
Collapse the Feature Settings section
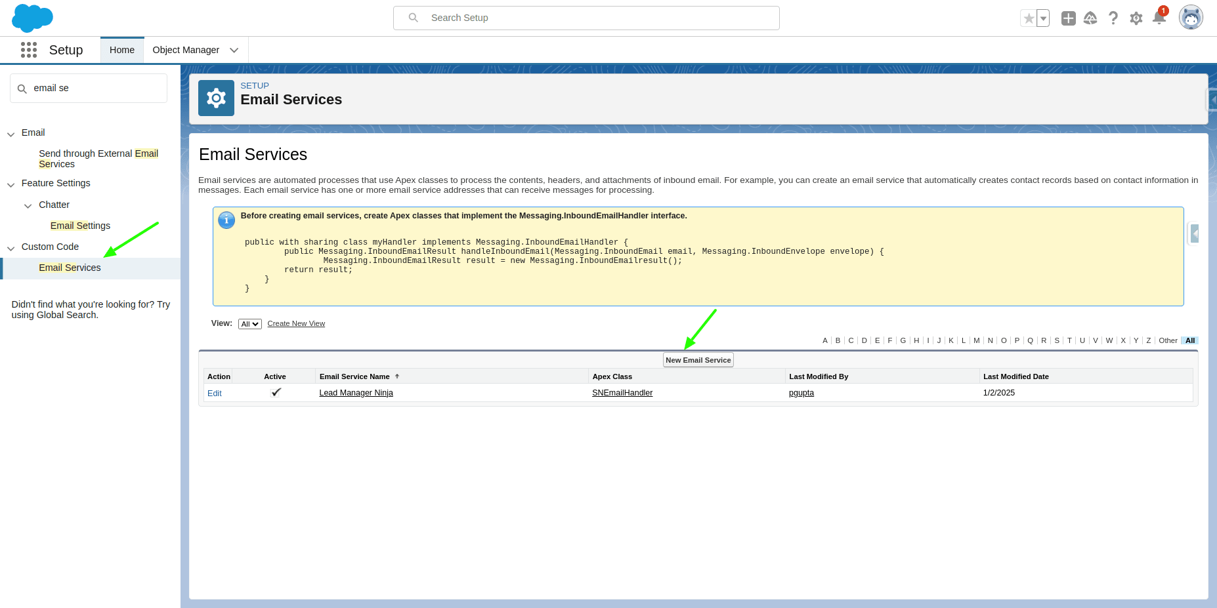[11, 184]
